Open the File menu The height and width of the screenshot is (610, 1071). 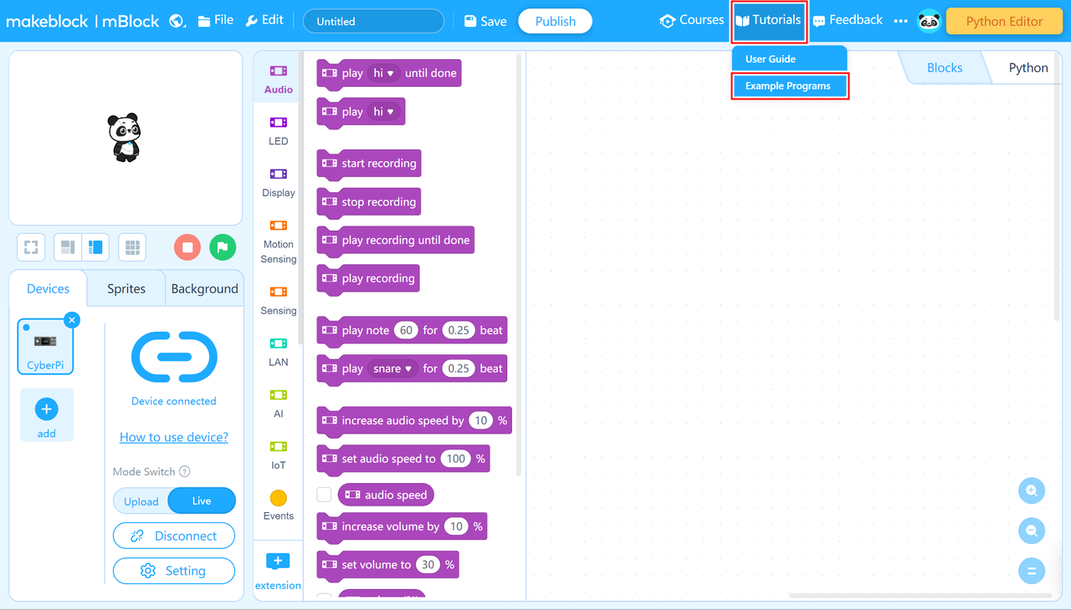[x=216, y=20]
